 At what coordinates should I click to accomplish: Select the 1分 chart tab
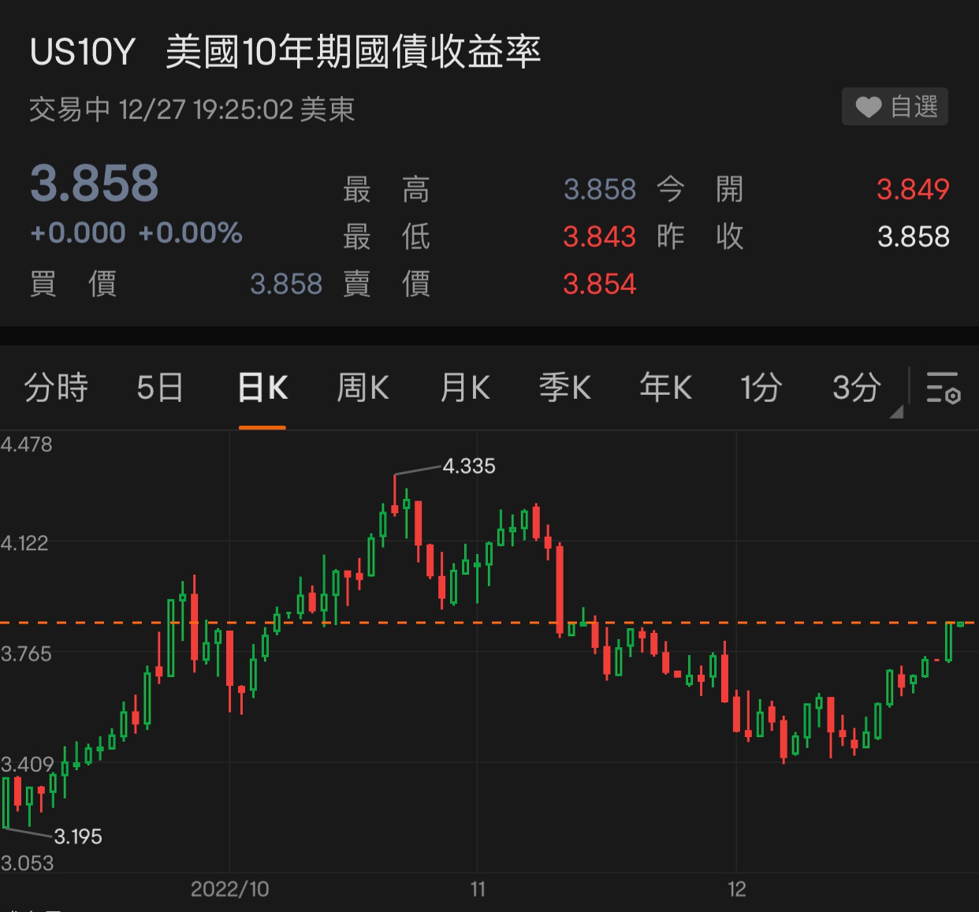pos(761,387)
